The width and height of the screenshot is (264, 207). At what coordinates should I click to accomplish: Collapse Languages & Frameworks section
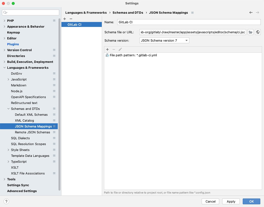click(x=4, y=68)
